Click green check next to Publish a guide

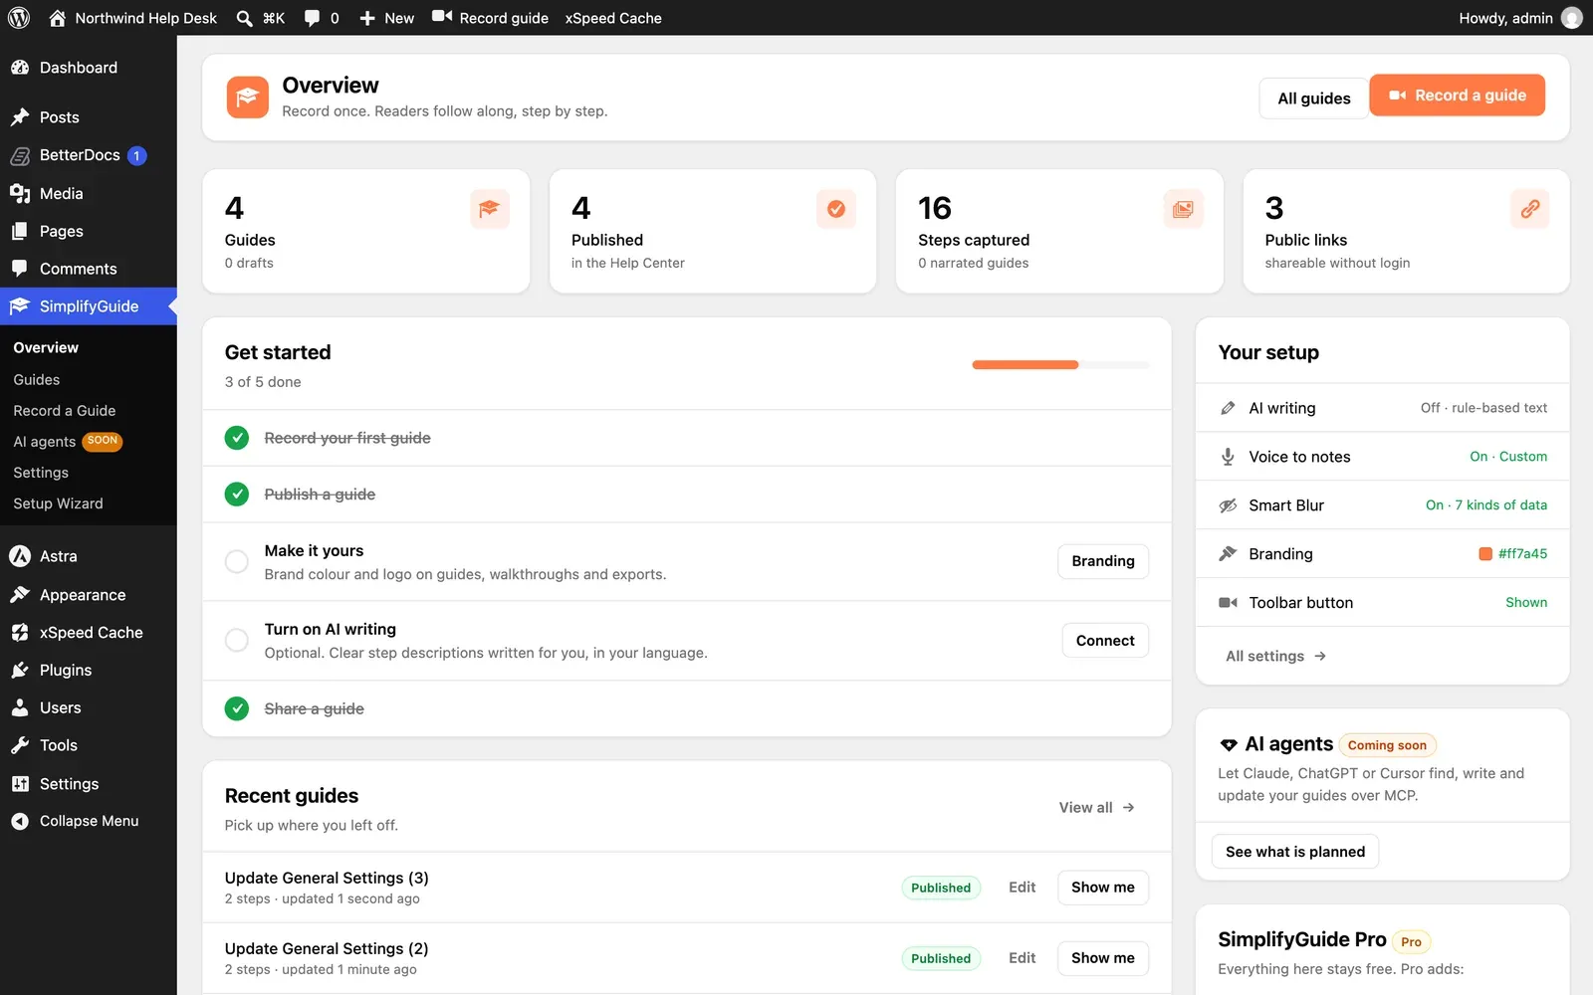coord(237,495)
